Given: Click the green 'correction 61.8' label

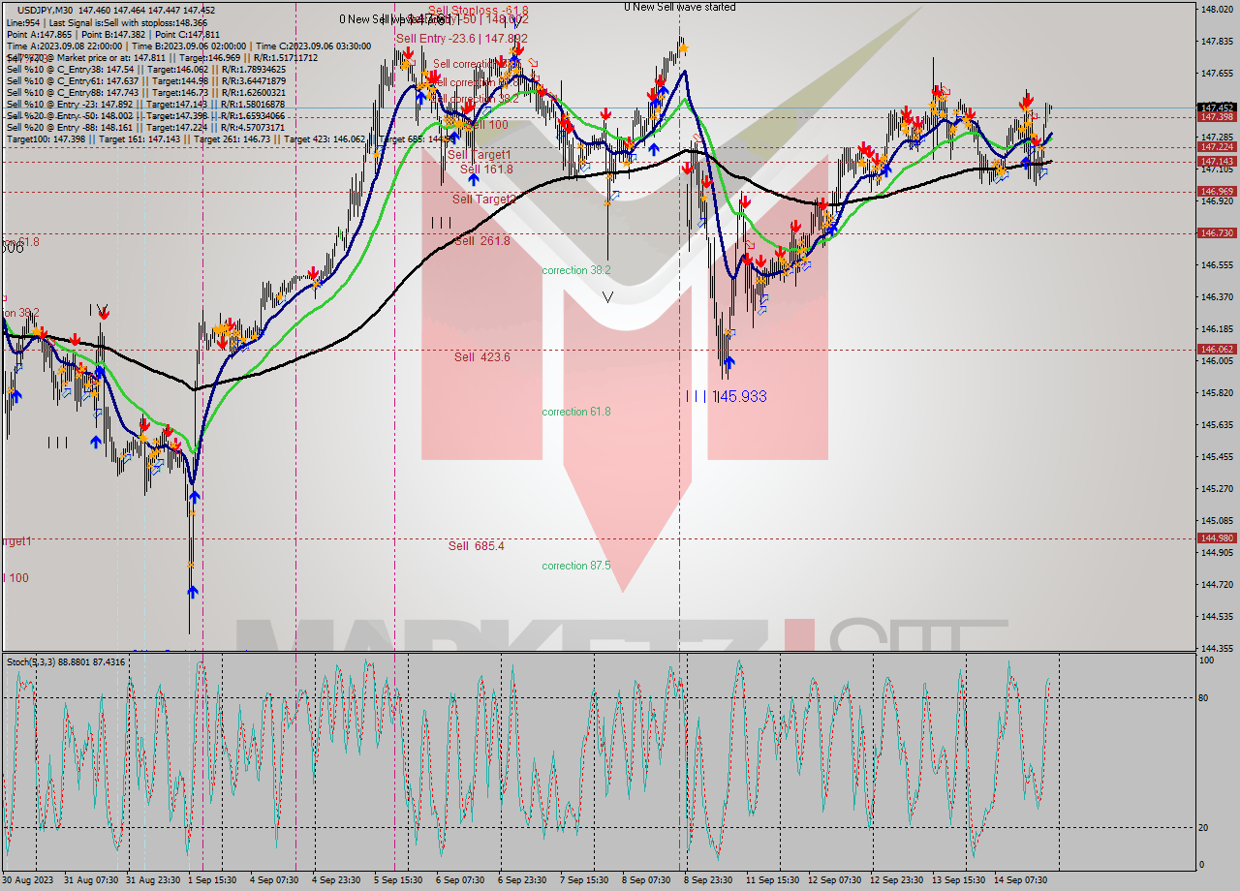Looking at the screenshot, I should tap(575, 412).
